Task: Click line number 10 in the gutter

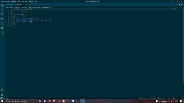Action: click(x=8, y=25)
